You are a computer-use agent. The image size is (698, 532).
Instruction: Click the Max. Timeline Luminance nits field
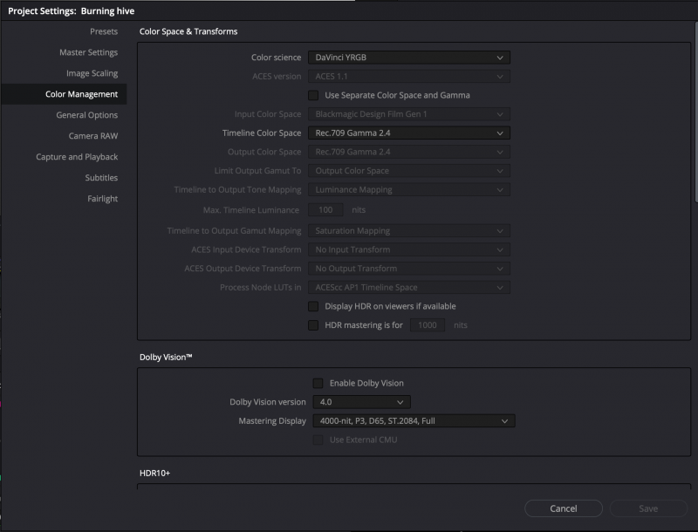point(325,210)
